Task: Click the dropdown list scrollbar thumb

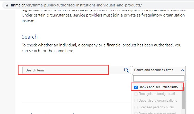Action: pos(183,97)
